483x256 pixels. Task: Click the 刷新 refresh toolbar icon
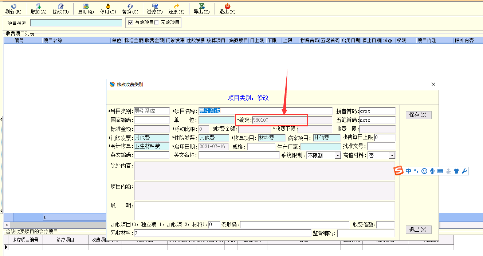[13, 6]
